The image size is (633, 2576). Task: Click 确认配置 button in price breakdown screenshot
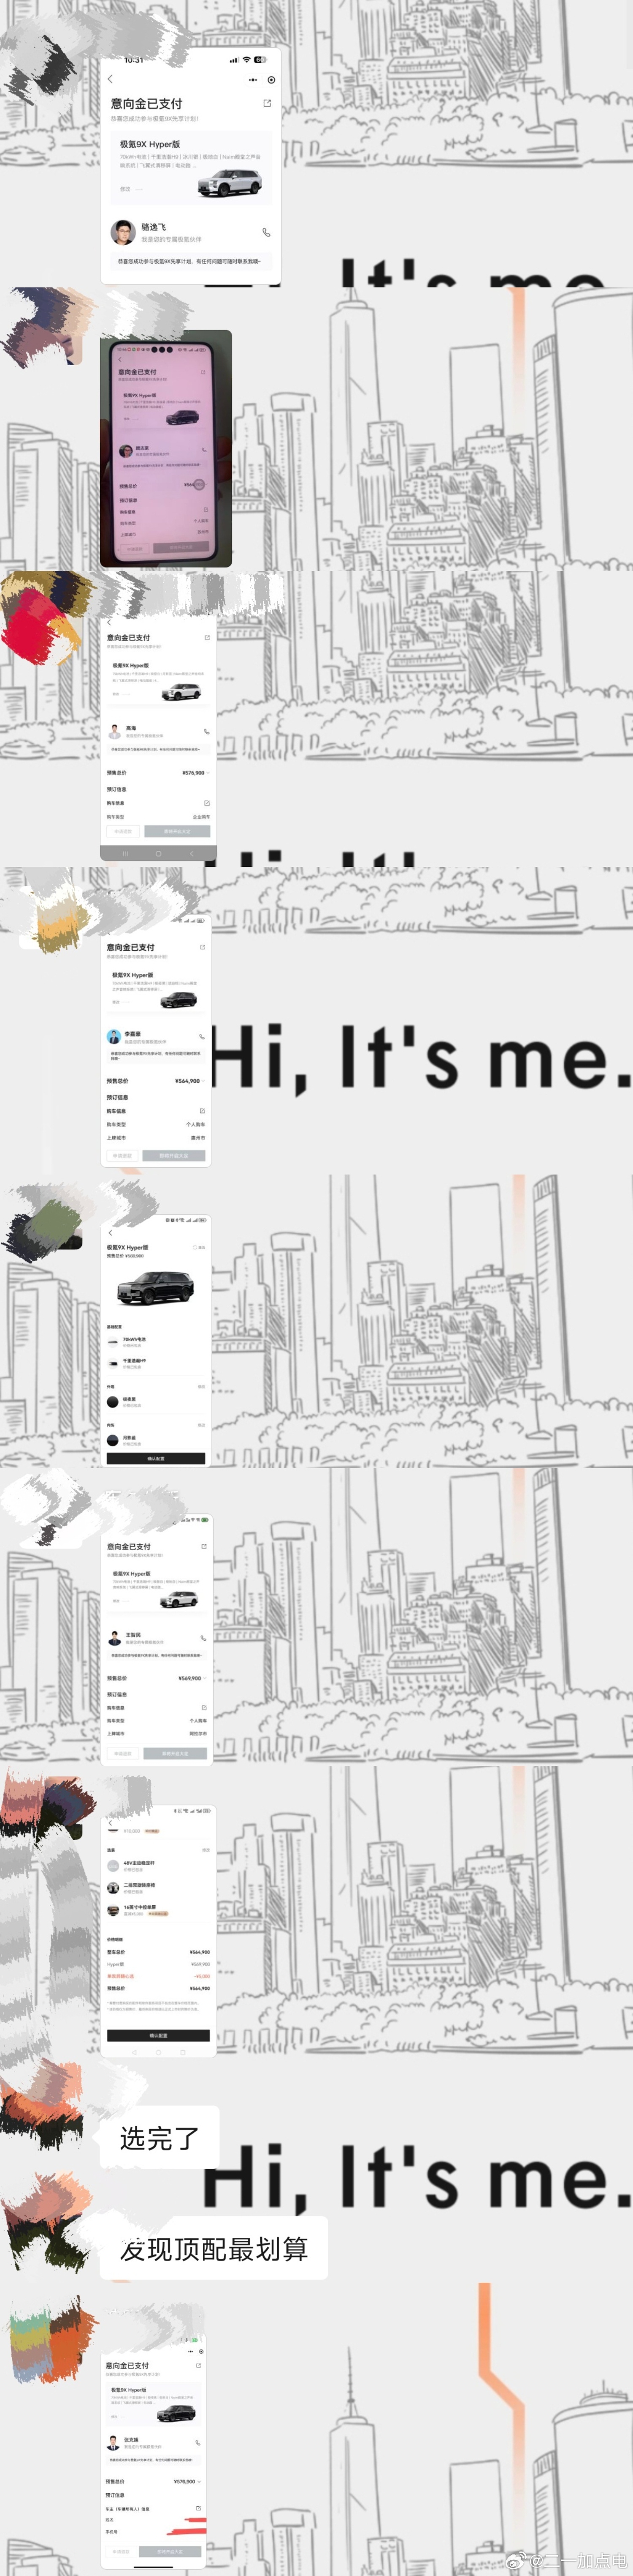[158, 2035]
